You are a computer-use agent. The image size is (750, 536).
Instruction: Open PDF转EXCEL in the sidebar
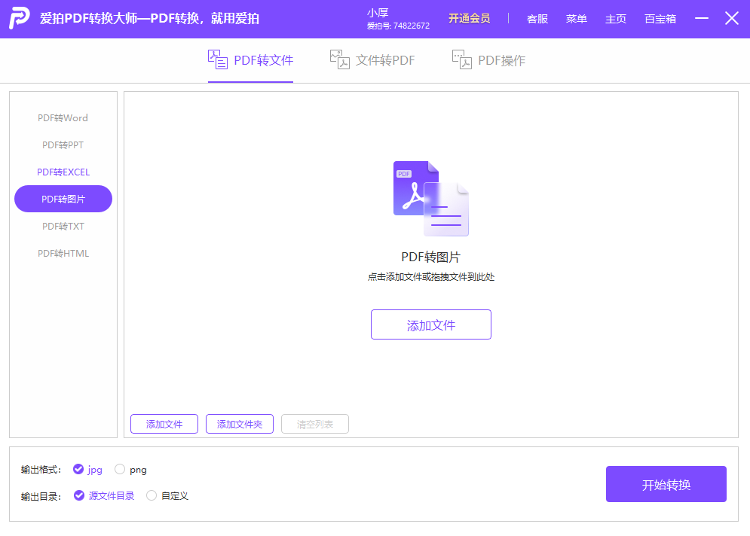point(63,172)
